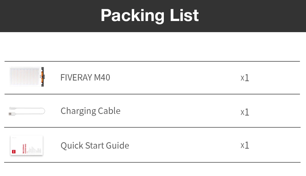306x176 pixels.
Task: Click the x1 quantity for Quick Start Guide
Action: (x=245, y=145)
